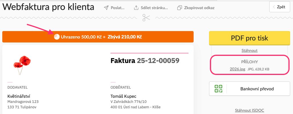Screen dimensions: 293x114
Task: Click the back chevron in Zpět button
Action: 274,7
